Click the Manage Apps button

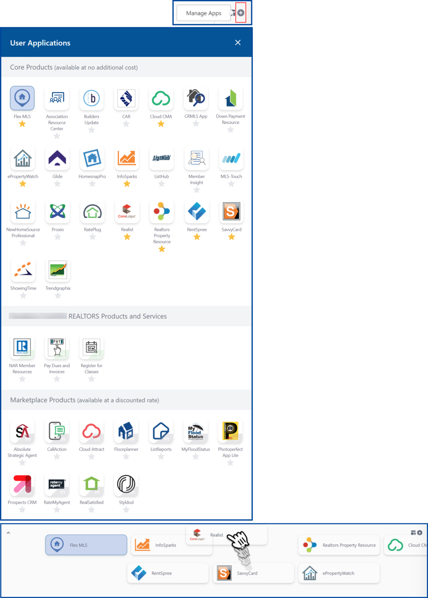tap(203, 13)
